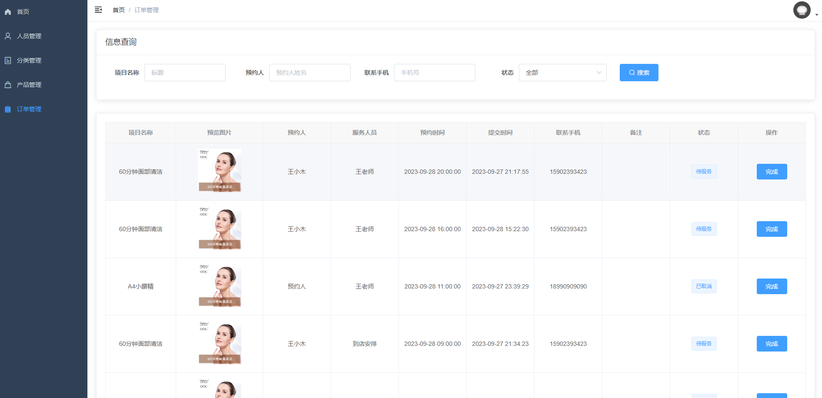Open the user avatar menu

802,10
